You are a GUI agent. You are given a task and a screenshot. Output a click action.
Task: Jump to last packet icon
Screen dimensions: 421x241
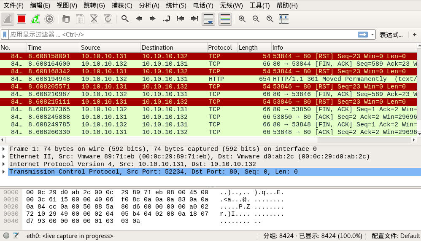point(194,19)
